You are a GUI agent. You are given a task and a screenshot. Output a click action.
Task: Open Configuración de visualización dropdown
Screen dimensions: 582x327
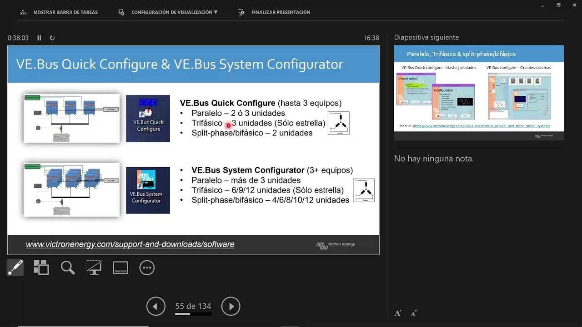click(174, 12)
